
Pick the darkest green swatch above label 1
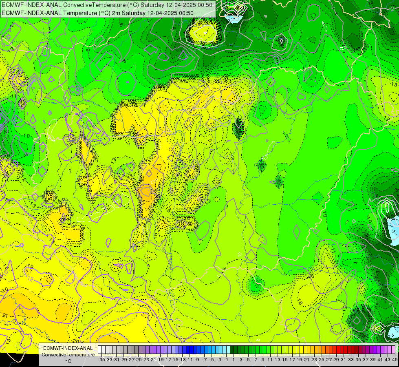[x=232, y=349]
